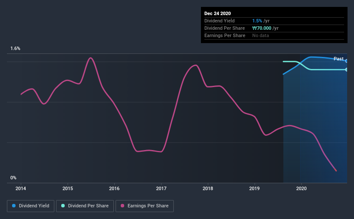The width and height of the screenshot is (354, 219).
Task: Click the 2017 x-axis label
Action: [x=161, y=188]
